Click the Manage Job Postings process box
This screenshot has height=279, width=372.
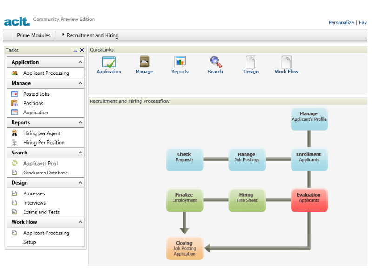click(x=247, y=159)
